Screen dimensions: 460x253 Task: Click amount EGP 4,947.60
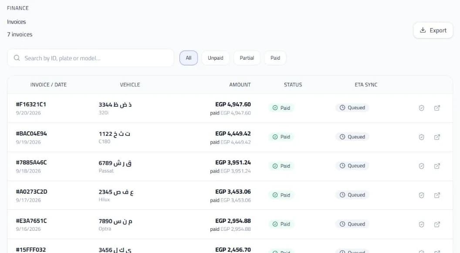(x=233, y=105)
